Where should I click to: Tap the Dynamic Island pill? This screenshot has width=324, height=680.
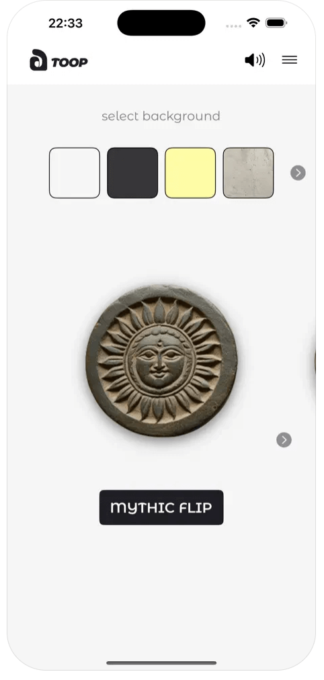point(161,23)
